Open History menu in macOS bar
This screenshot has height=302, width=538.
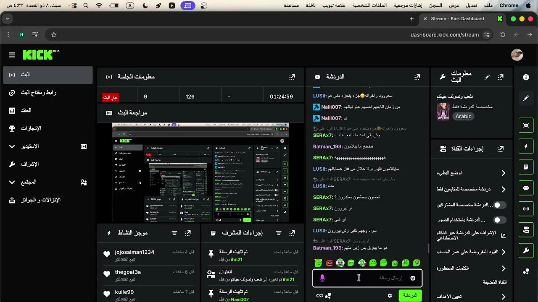point(435,5)
